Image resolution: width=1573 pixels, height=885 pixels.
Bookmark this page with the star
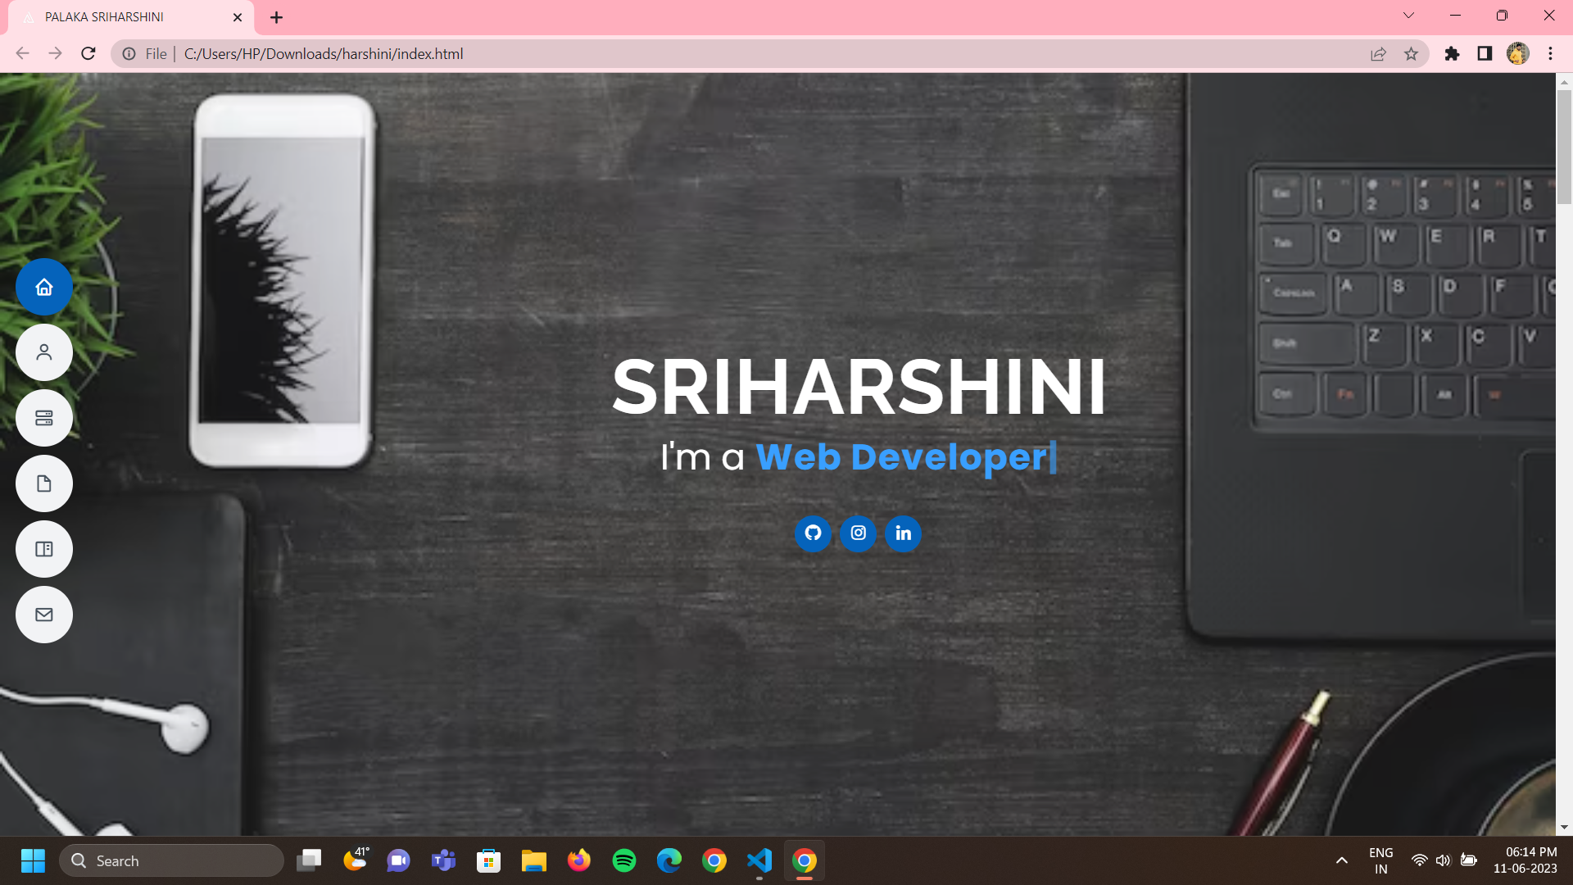coord(1411,53)
